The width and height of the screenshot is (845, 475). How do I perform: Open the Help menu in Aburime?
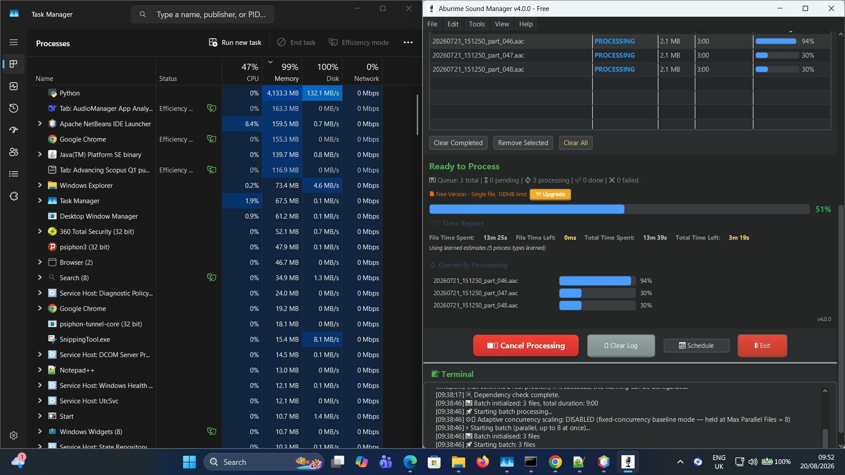(526, 24)
